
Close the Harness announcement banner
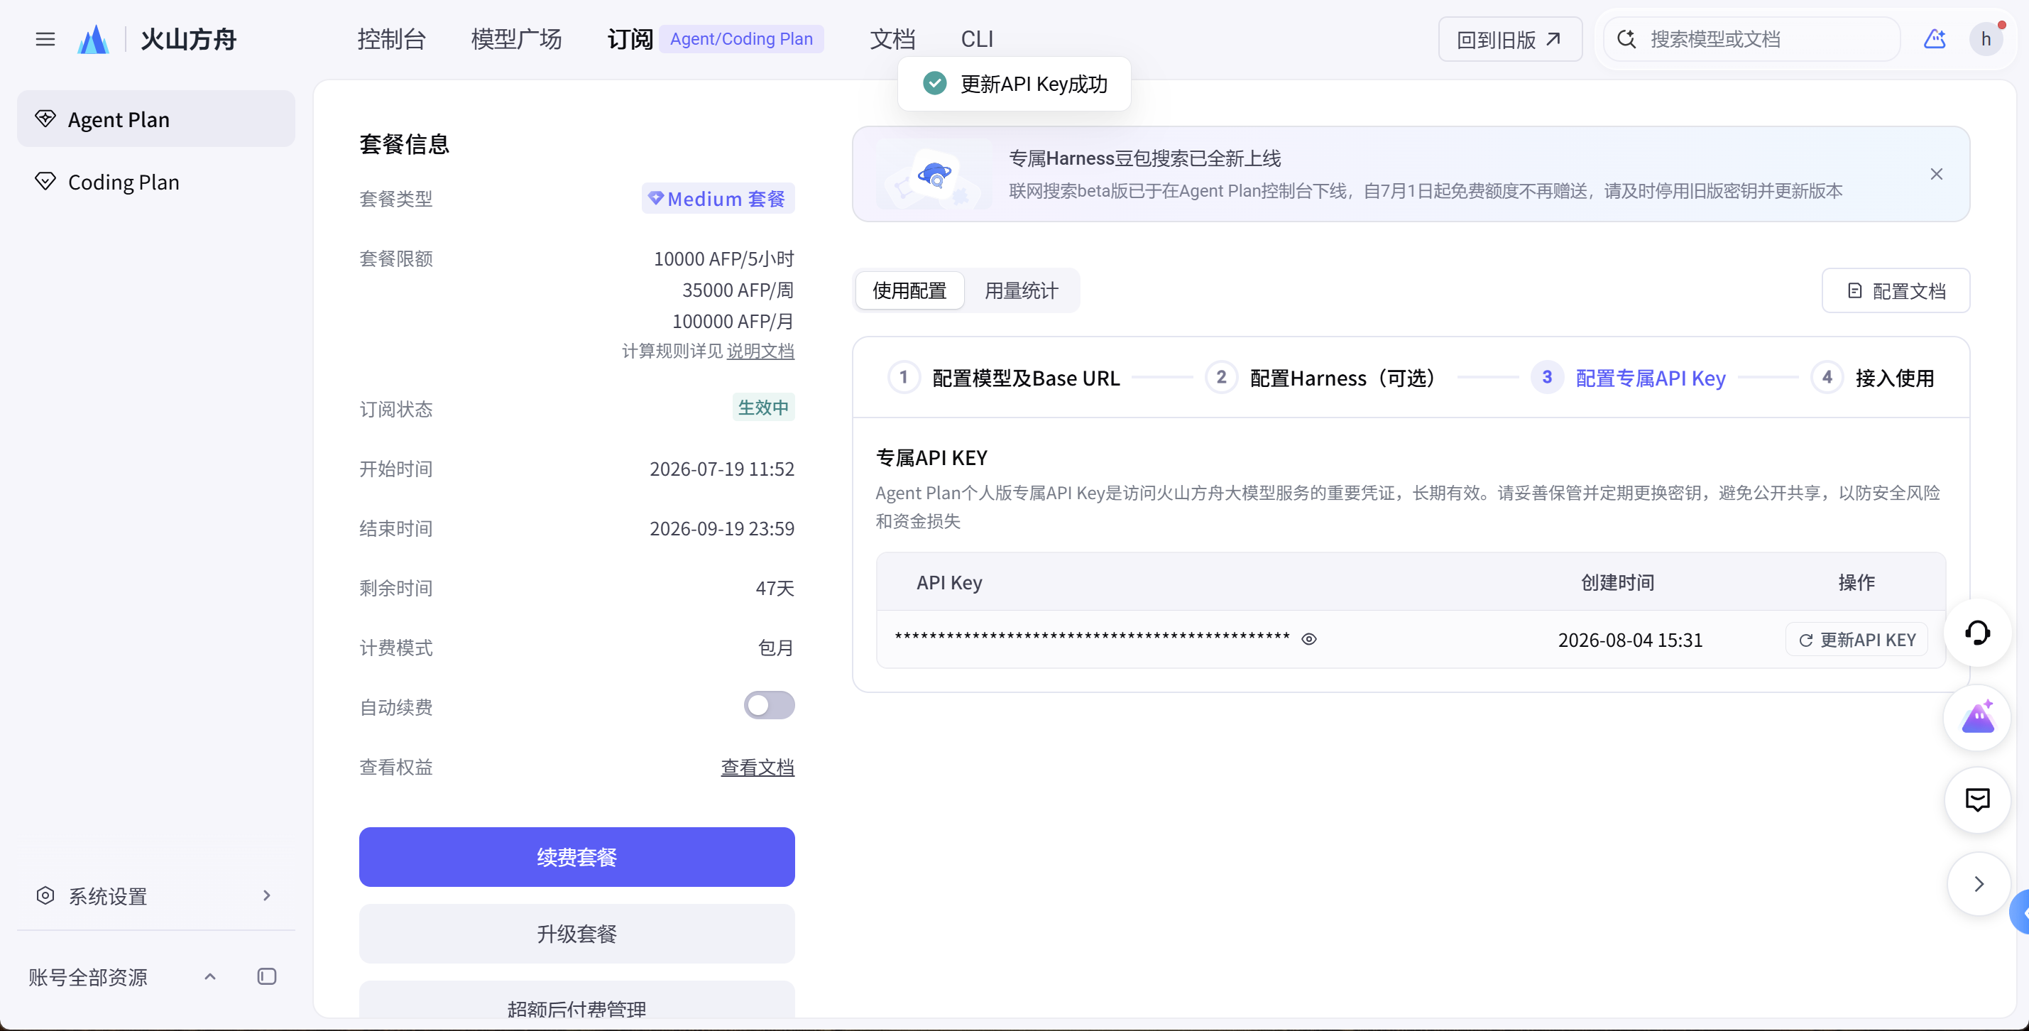(1936, 174)
